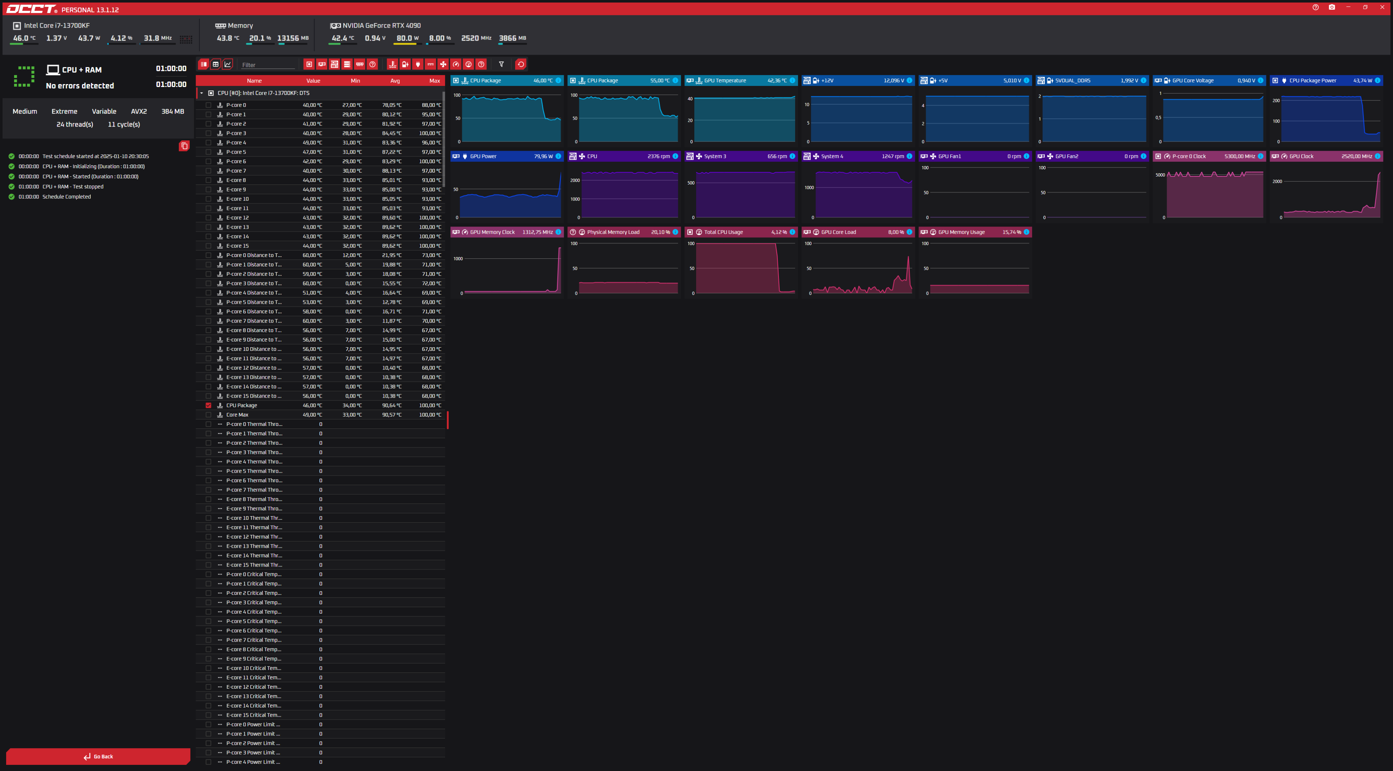Click the power plug sensor filter icon
Viewport: 1393px width, 771px height.
[418, 64]
